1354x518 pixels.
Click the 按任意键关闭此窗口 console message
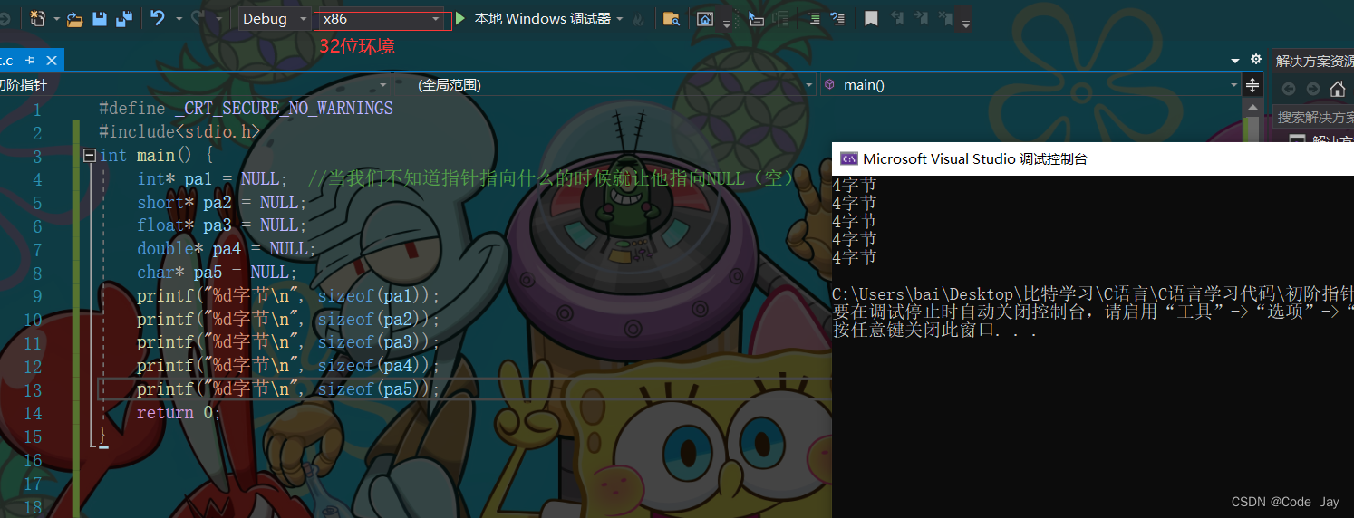934,331
